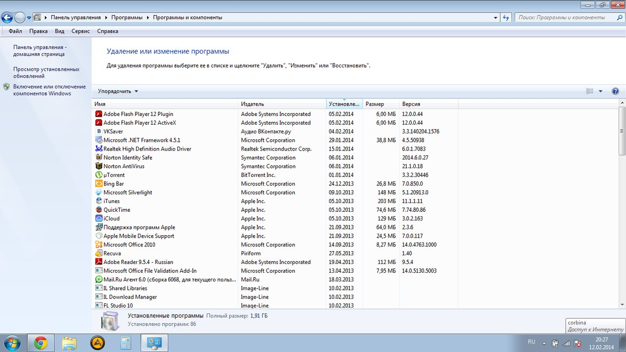Open the Правка menu
Viewport: 626px width, 352px height.
[39, 31]
